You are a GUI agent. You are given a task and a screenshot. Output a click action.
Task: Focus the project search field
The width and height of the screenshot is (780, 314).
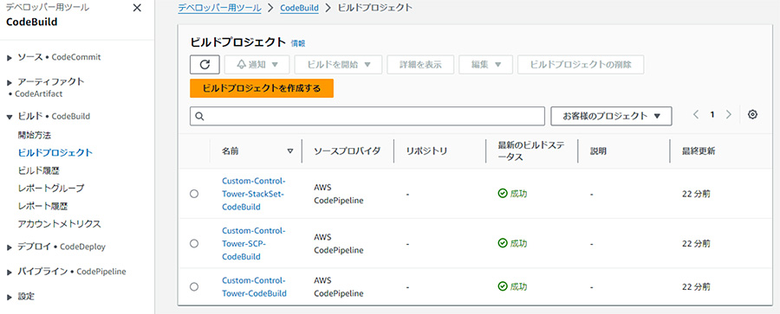[x=367, y=116]
